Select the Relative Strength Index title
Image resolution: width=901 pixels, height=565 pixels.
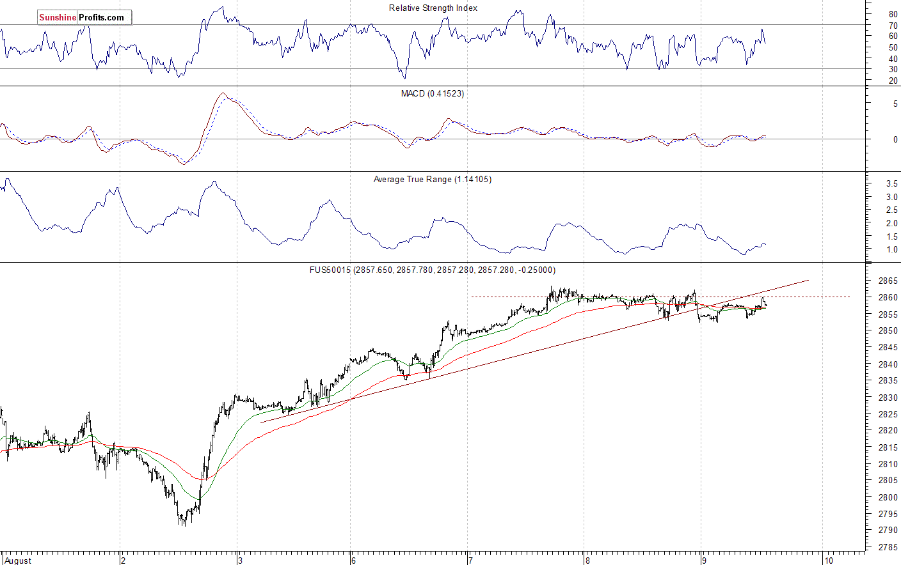coord(433,8)
